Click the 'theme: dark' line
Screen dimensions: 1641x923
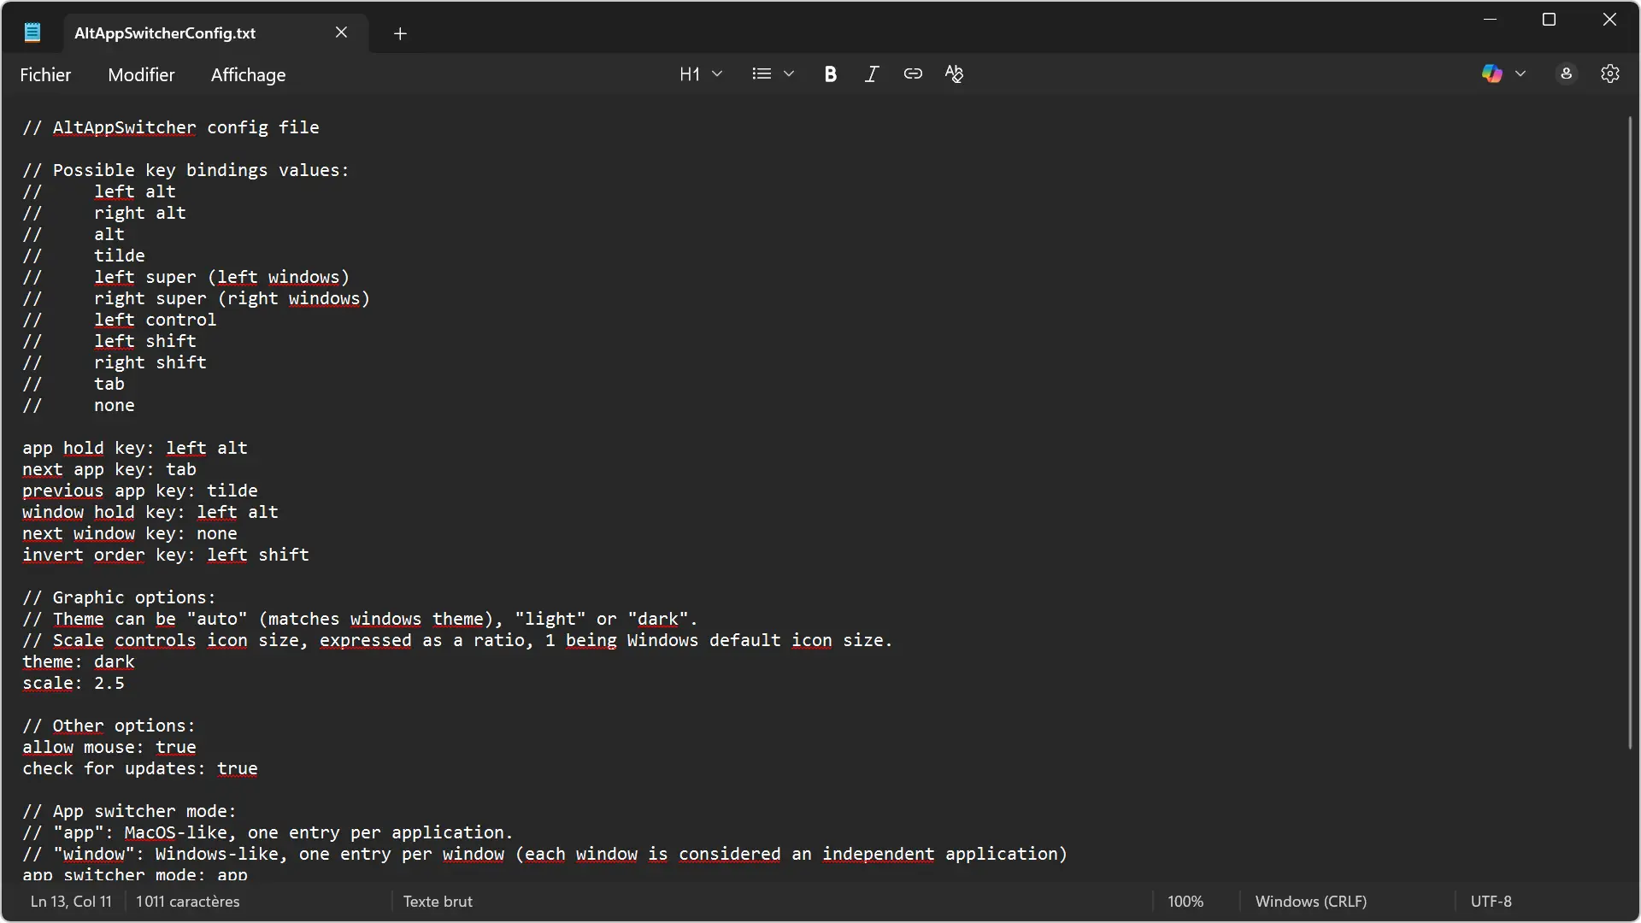(x=79, y=661)
